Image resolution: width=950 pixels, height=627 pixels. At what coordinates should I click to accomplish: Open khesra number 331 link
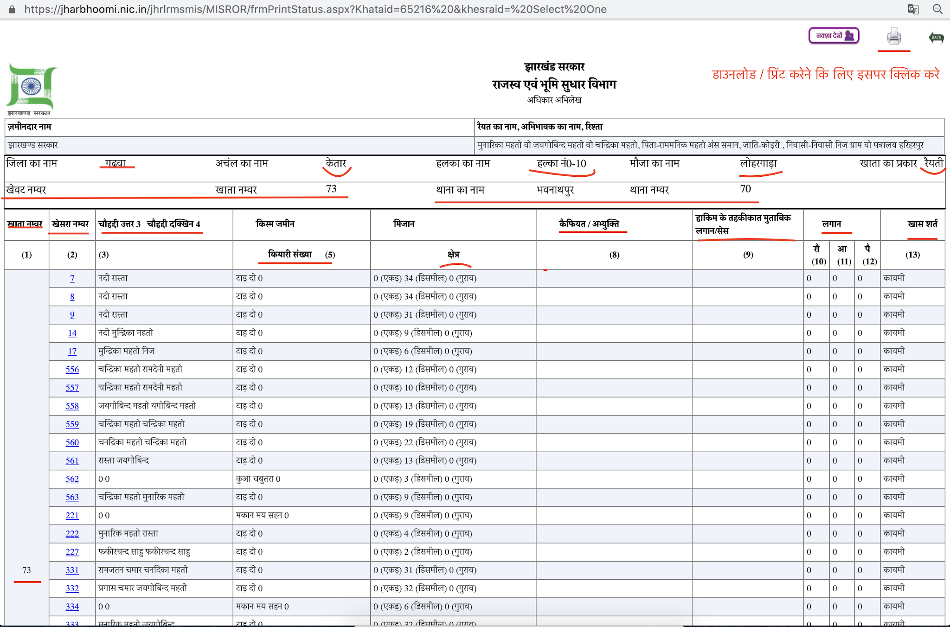72,570
